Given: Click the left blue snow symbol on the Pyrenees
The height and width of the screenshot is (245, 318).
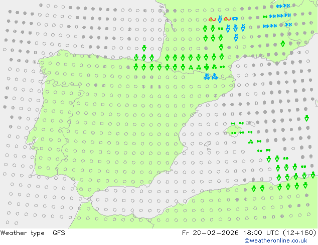Looking at the screenshot, I should [207, 77].
